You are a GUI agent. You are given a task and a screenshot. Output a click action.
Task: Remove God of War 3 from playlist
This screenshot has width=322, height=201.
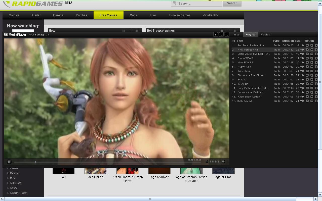316,58
